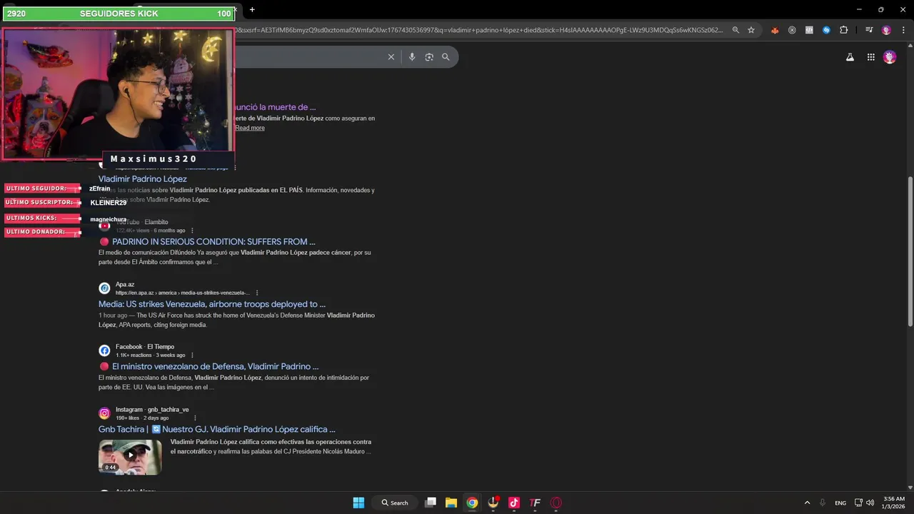
Task: Open the MetaMask fox extension
Action: pyautogui.click(x=775, y=30)
